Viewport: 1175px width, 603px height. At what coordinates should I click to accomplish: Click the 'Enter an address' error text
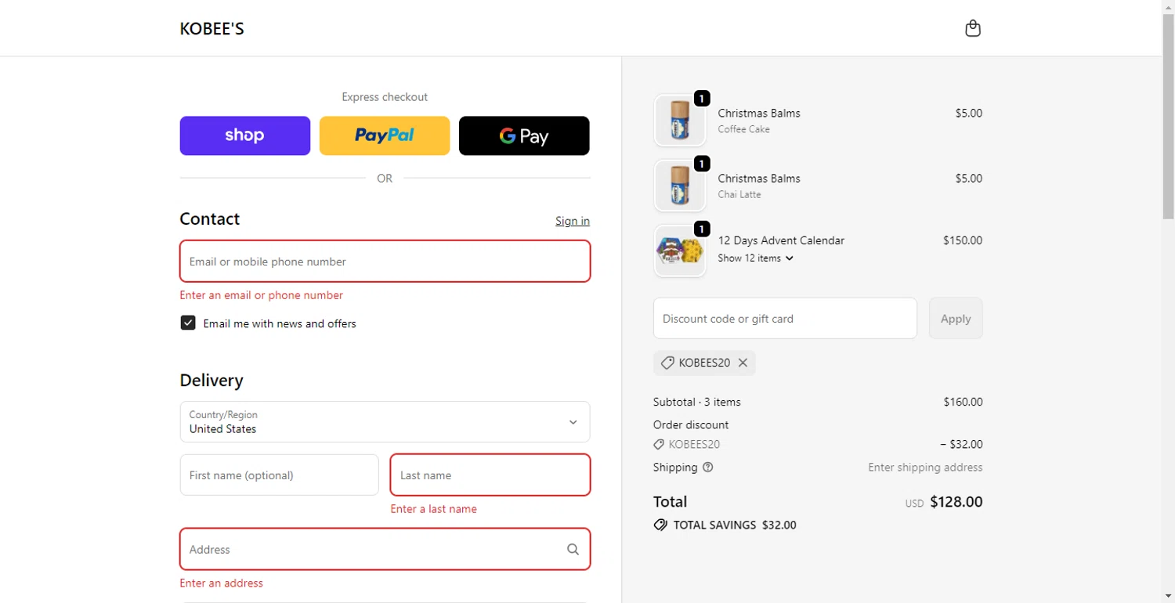(x=222, y=583)
